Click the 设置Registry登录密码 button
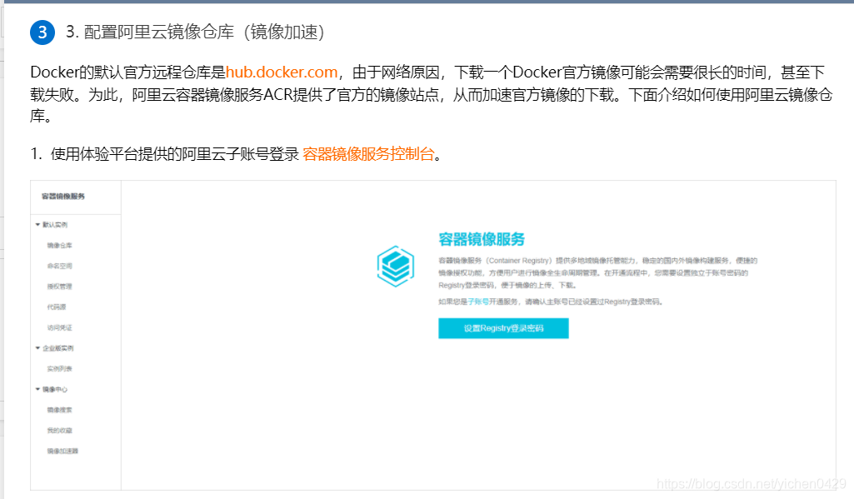Screen dimensions: 854x499 503,328
